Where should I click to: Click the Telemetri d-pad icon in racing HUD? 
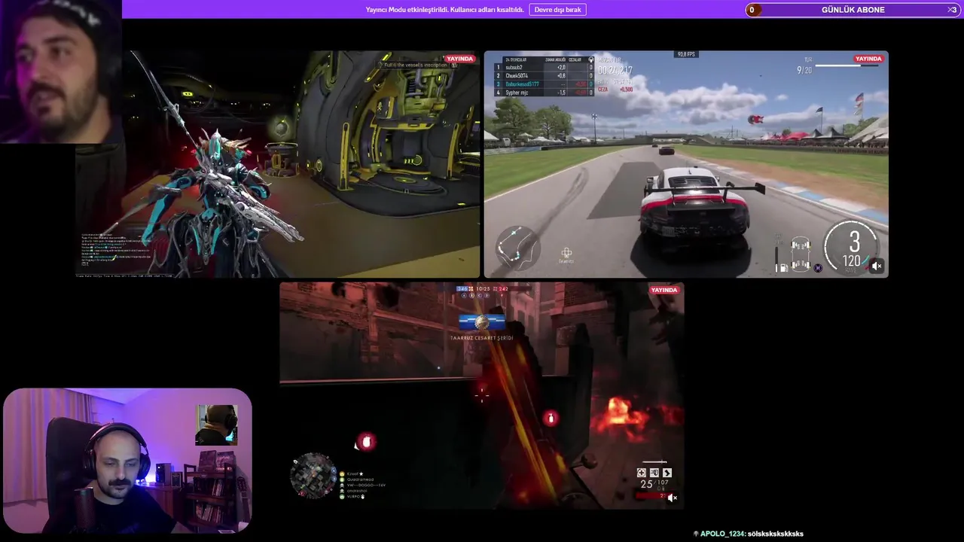pos(566,254)
